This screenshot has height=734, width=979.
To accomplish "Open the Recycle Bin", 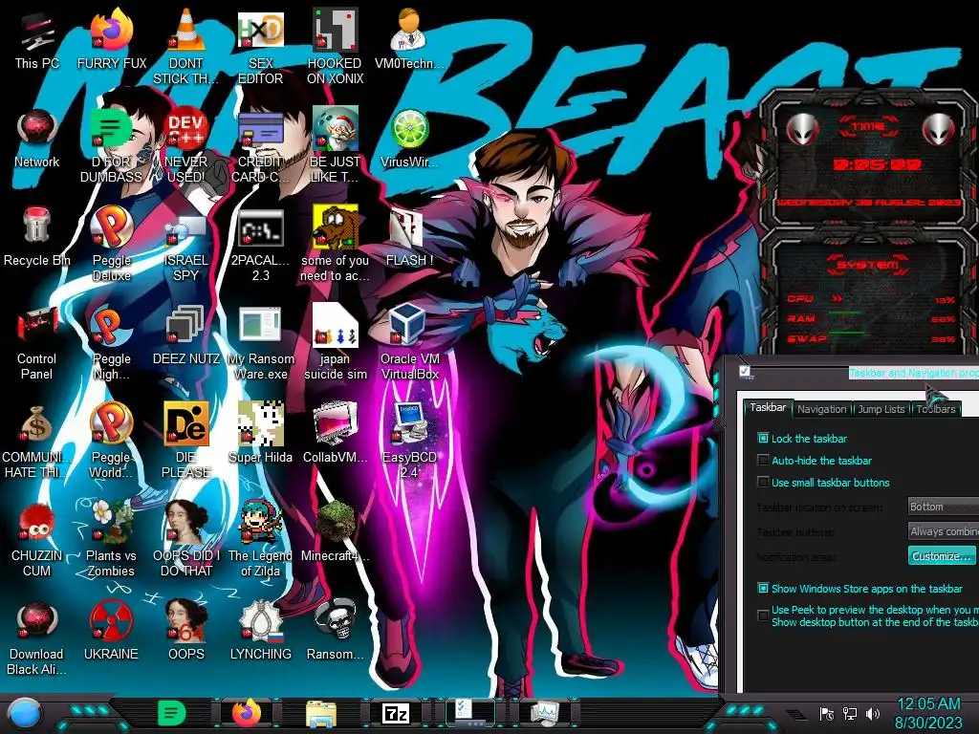I will click(36, 237).
